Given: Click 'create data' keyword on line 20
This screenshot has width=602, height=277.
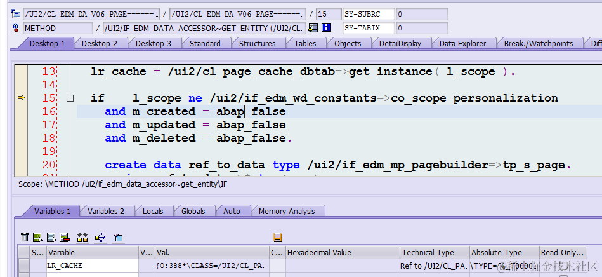Looking at the screenshot, I should pyautogui.click(x=143, y=165).
